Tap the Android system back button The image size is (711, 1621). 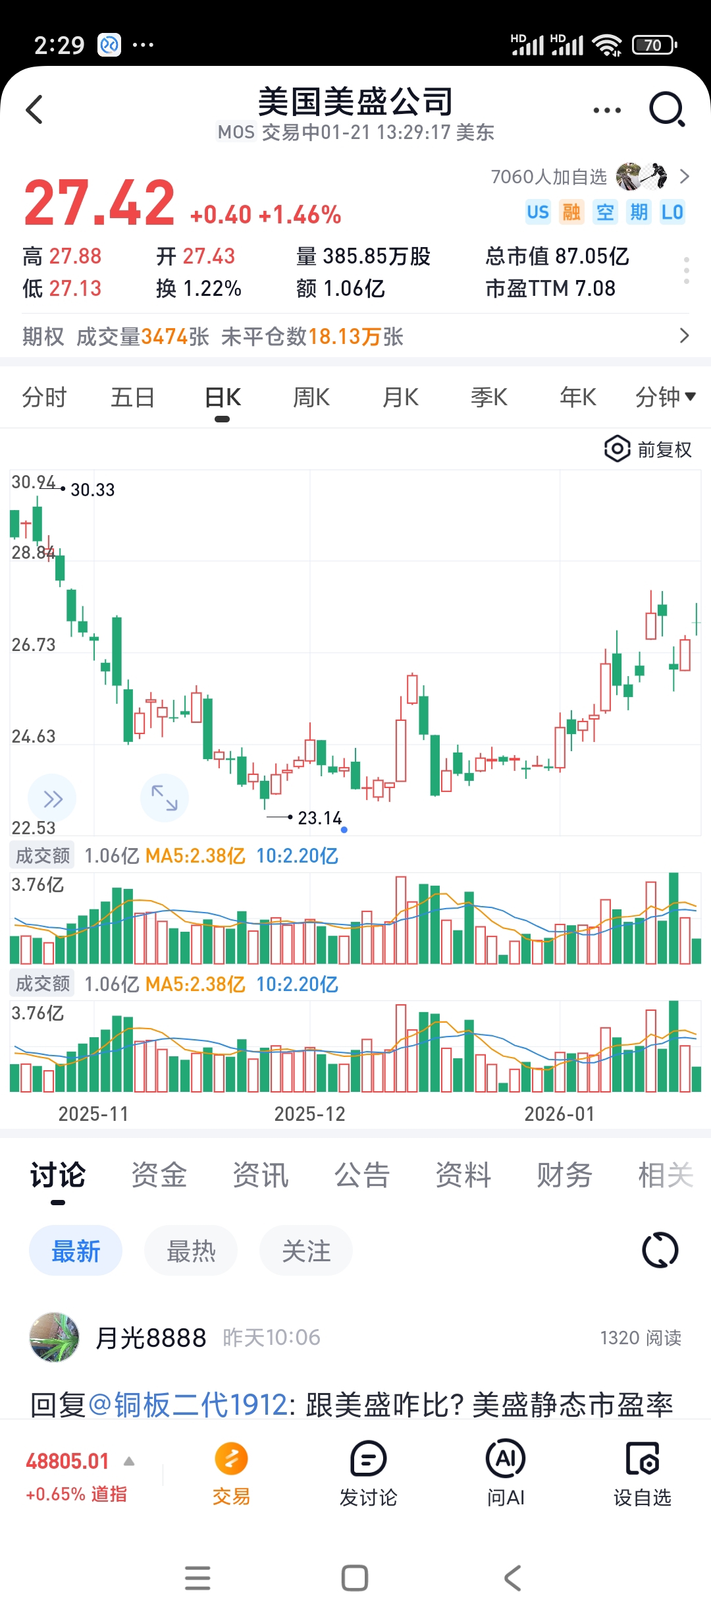coord(512,1578)
